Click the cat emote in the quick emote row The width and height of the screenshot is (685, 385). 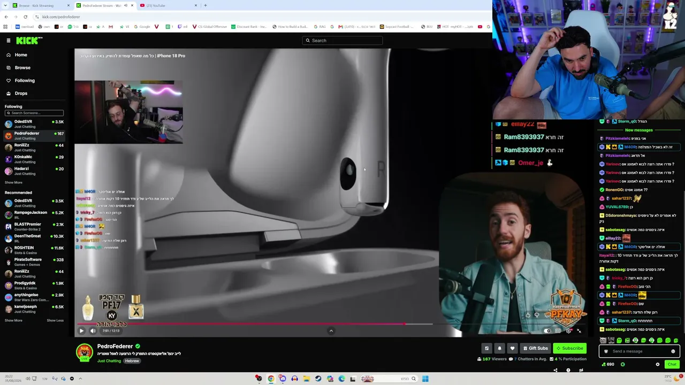603,341
